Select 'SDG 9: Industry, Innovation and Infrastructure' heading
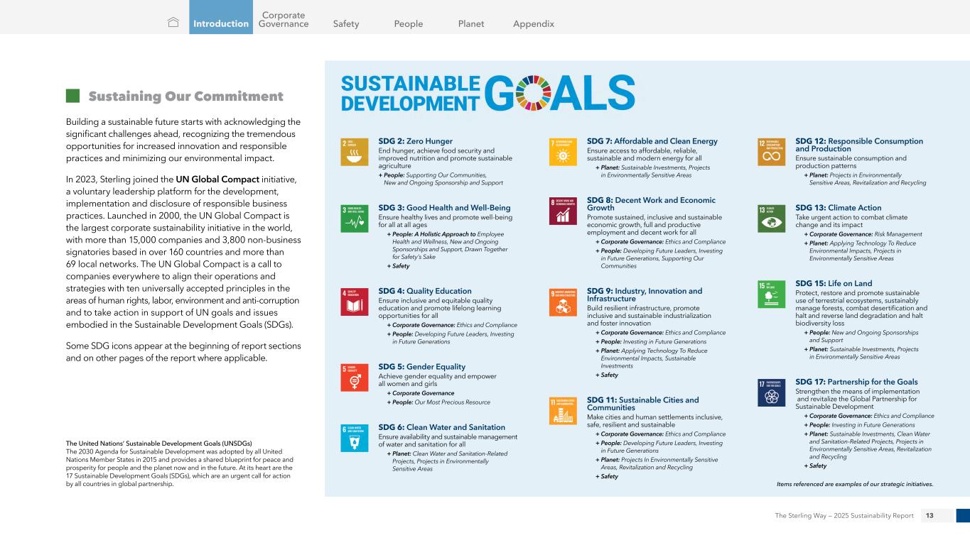Screen dimensions: 970x545 coord(645,294)
